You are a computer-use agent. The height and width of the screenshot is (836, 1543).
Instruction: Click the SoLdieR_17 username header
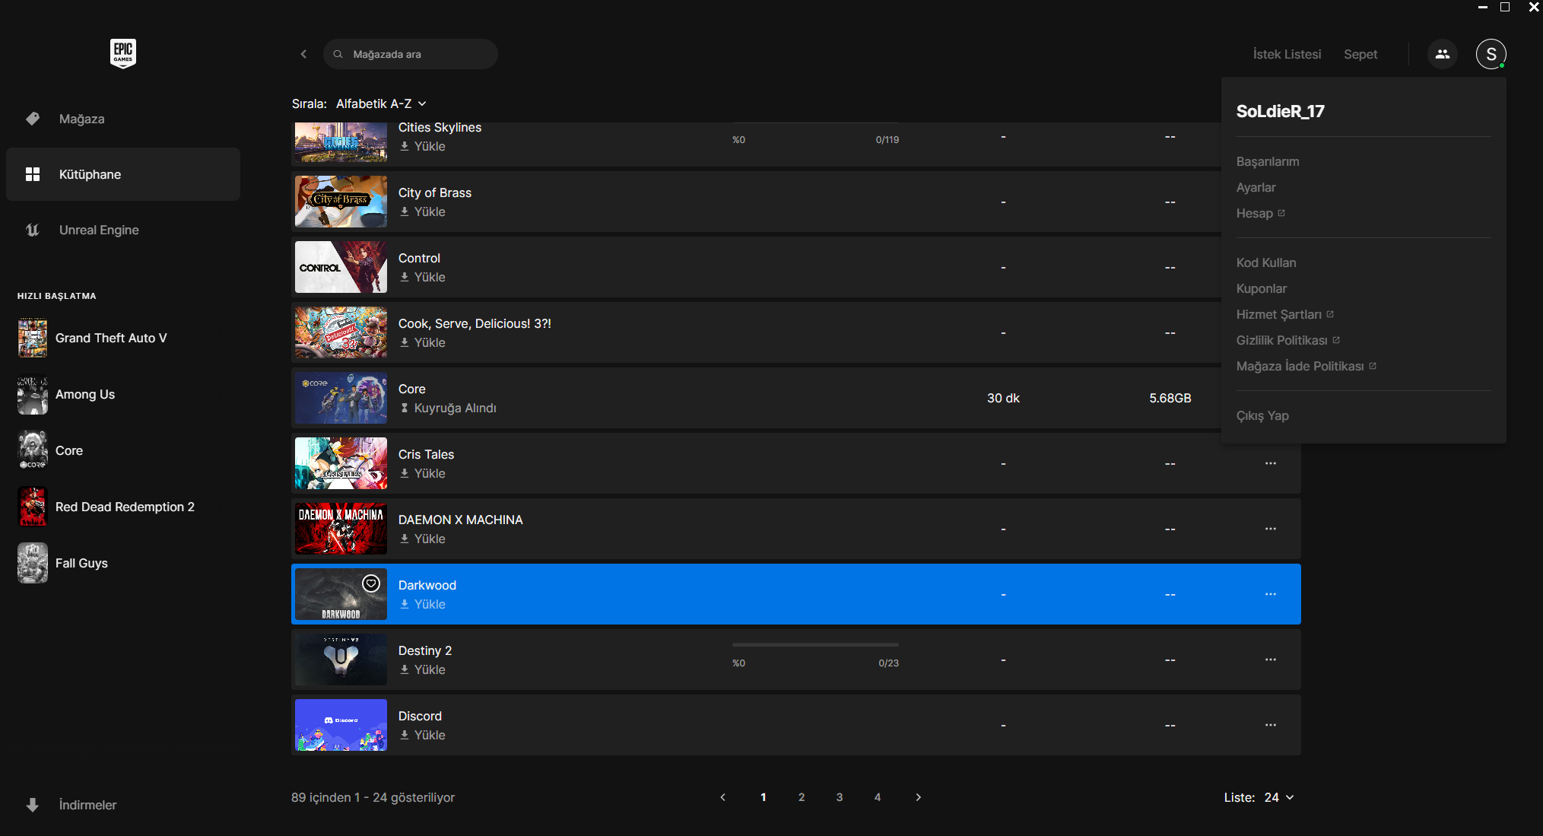tap(1280, 111)
